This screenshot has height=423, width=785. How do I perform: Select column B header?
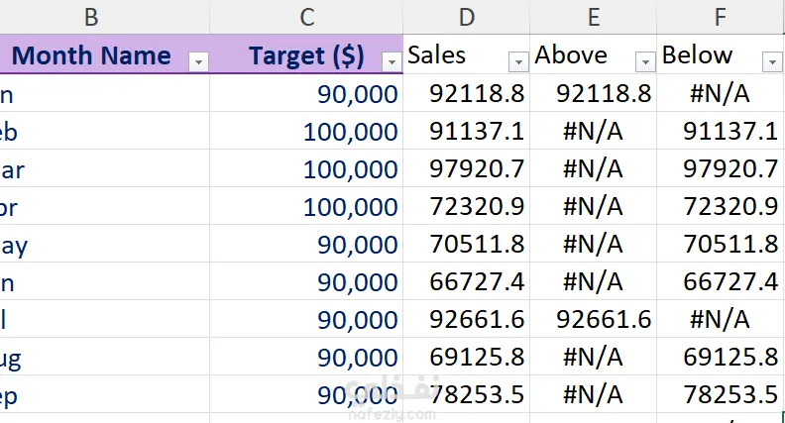(x=91, y=16)
